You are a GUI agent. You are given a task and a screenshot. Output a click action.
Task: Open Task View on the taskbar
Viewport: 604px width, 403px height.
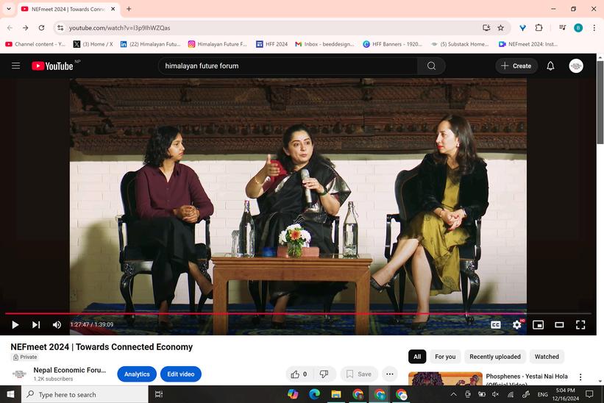click(x=158, y=394)
